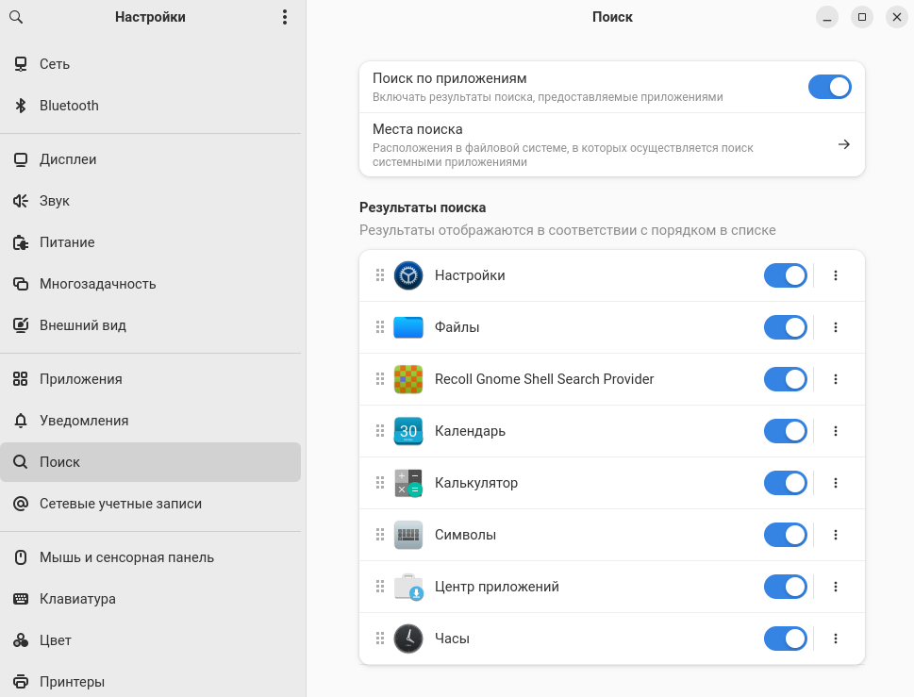Viewport: 914px width, 697px height.
Task: Go to the Bluetooth settings panel
Action: click(x=69, y=106)
